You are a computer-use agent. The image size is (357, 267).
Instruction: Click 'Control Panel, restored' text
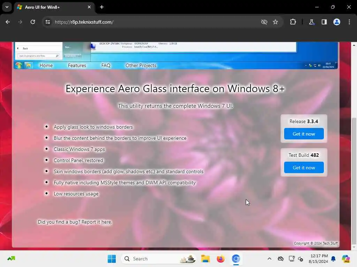(x=78, y=160)
